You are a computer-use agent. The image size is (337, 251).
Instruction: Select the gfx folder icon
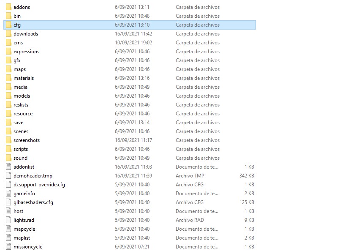coord(8,60)
